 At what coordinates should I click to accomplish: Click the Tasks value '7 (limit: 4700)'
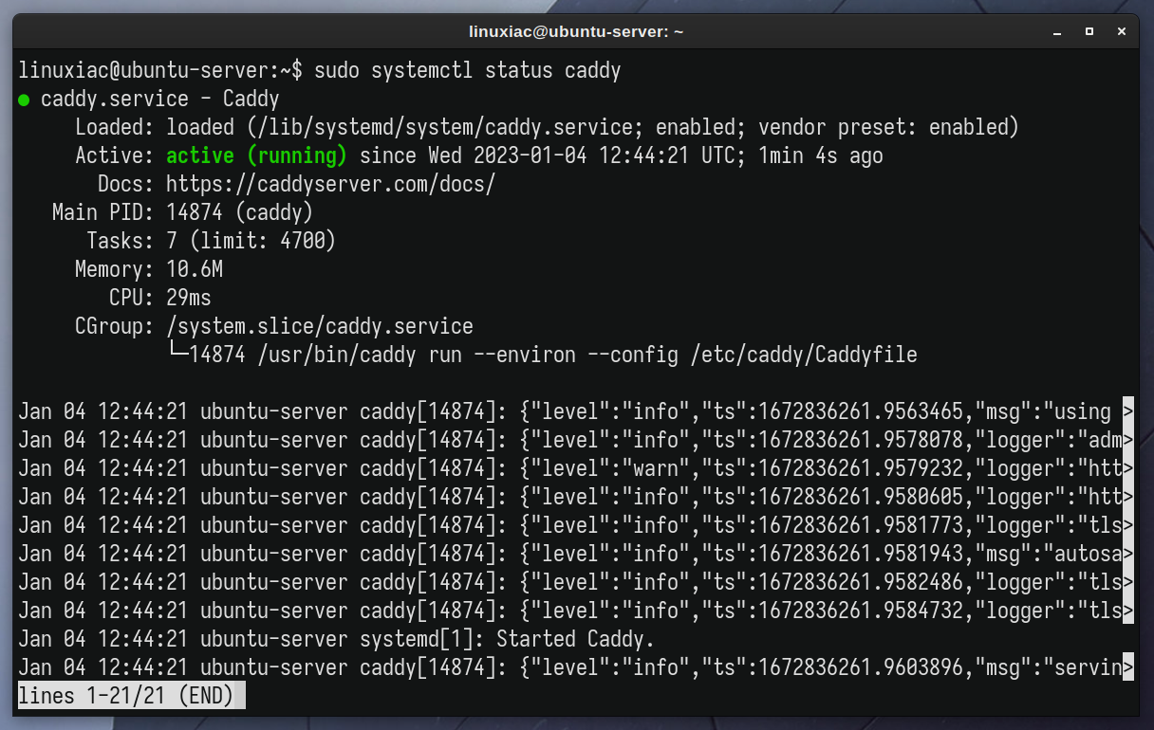[x=251, y=241]
